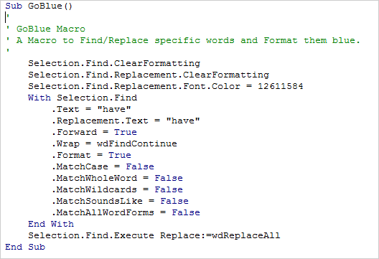Click the End Sub line
The height and width of the screenshot is (259, 379).
25,247
